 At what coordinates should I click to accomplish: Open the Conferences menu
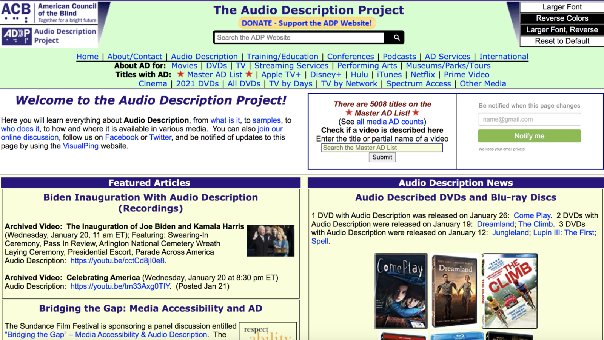(x=350, y=57)
